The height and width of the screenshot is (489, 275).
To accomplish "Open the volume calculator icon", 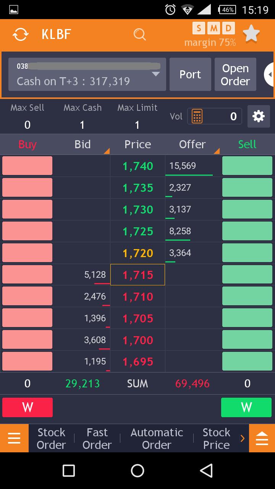I will coord(197,117).
